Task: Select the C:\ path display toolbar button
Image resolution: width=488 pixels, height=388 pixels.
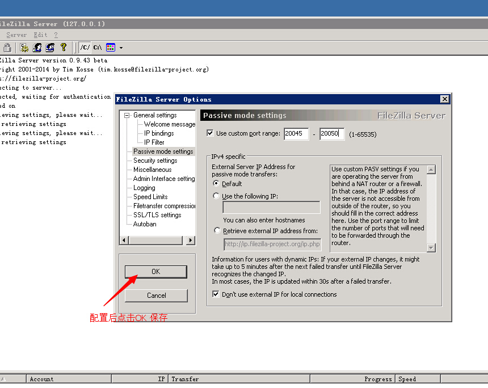Action: (98, 48)
